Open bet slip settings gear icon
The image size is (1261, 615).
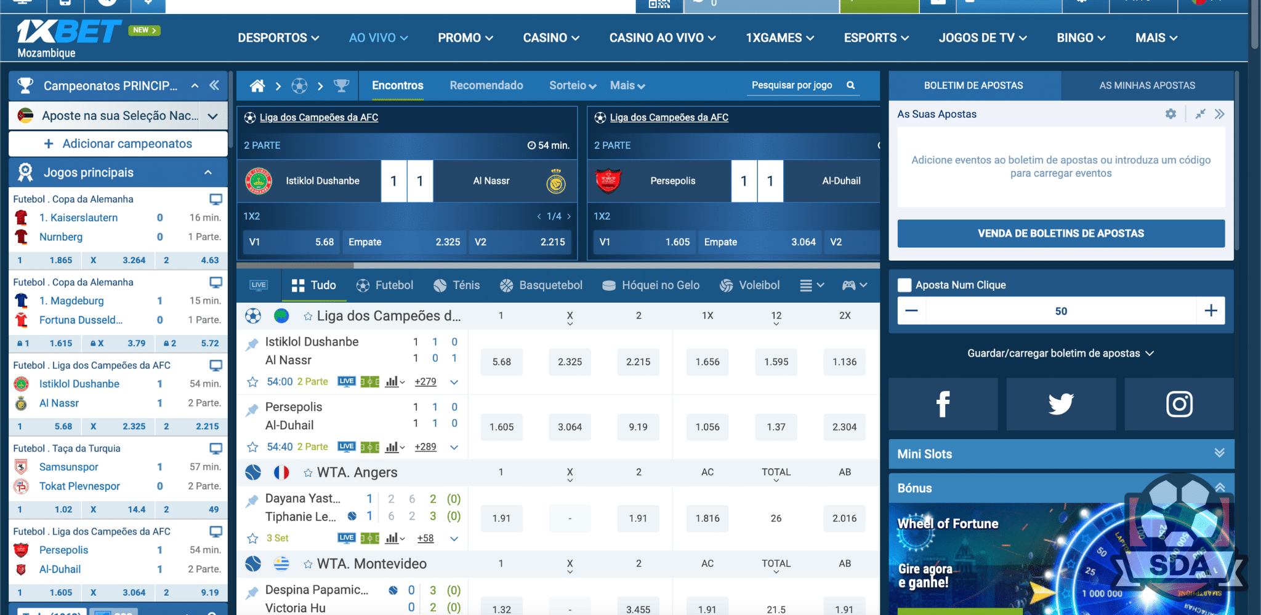point(1170,114)
